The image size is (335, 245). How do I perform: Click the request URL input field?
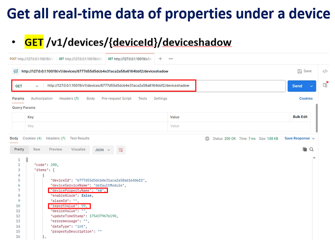pos(164,86)
